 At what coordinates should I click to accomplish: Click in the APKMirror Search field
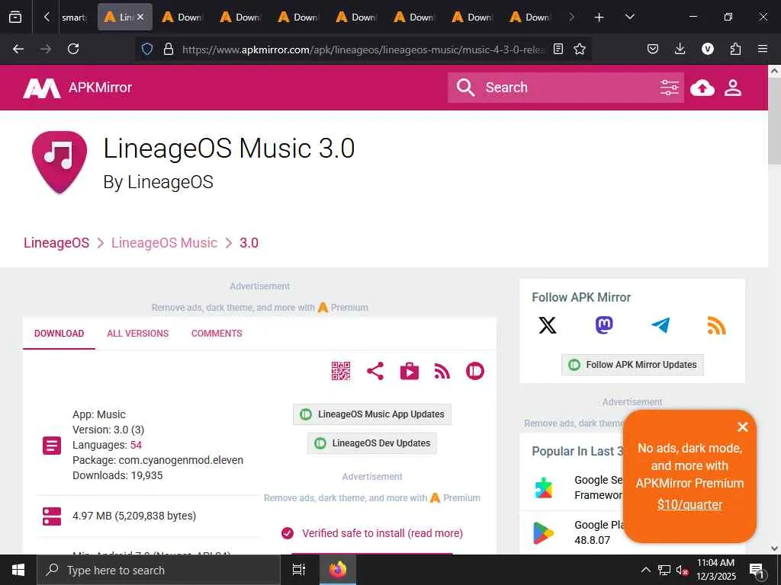pos(567,88)
